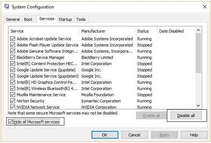Click the scrollbar up arrow

click(x=198, y=30)
